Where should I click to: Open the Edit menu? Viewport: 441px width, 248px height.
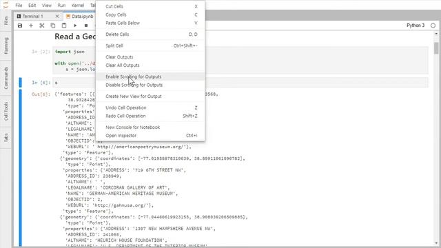(x=32, y=6)
